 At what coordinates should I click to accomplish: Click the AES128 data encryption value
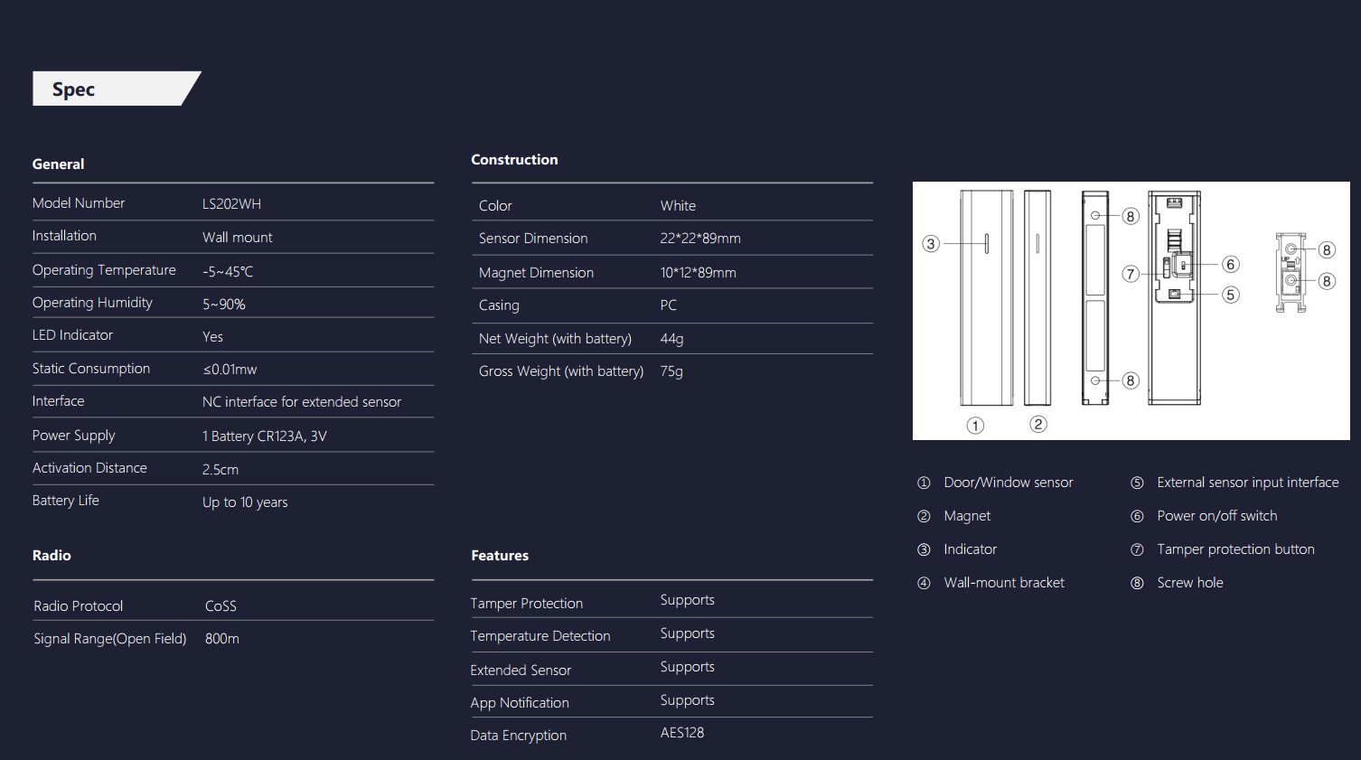point(681,733)
